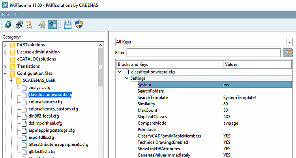Click the PARTsolutions folder icon
This screenshot has width=296, height=158.
(13, 45)
